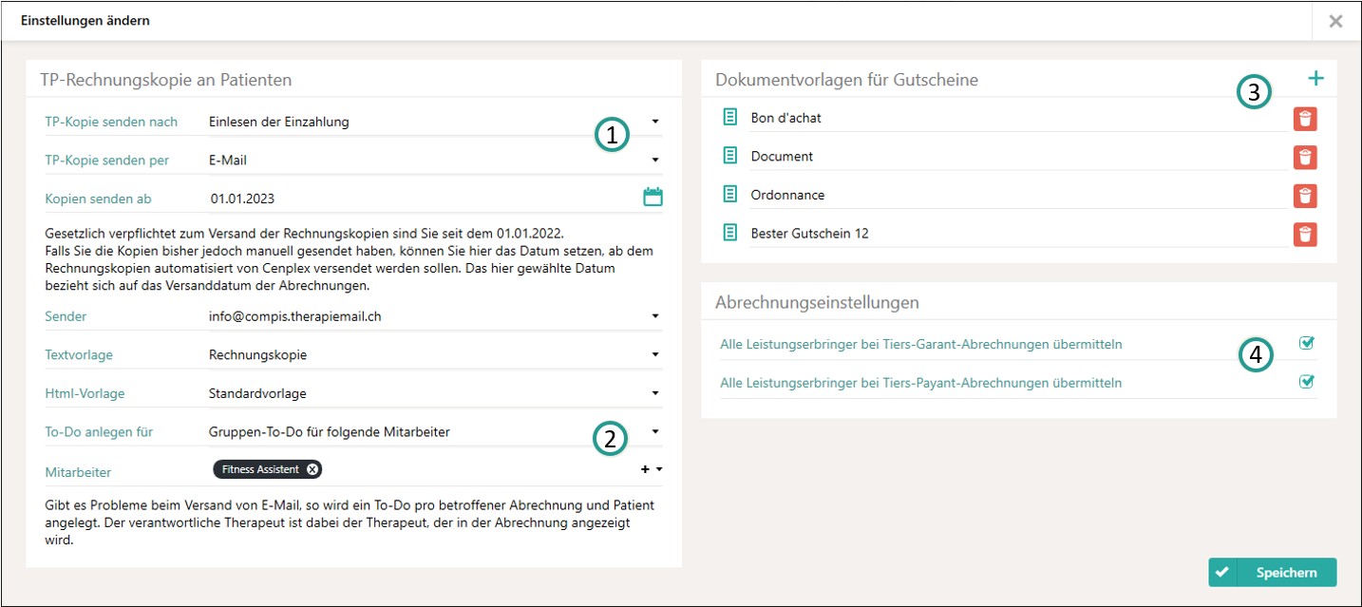Edit the Bon d'achat template name
1362x607 pixels.
pos(1018,118)
